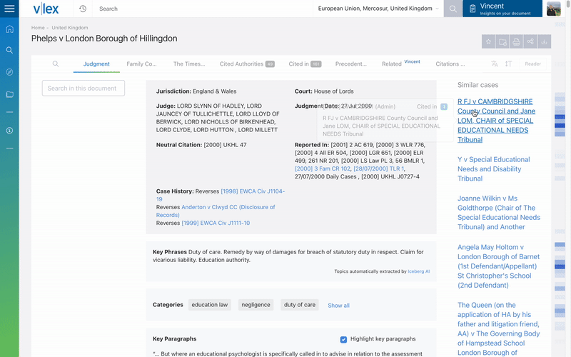
Task: Open the Folders icon in sidebar
Action: point(9,94)
